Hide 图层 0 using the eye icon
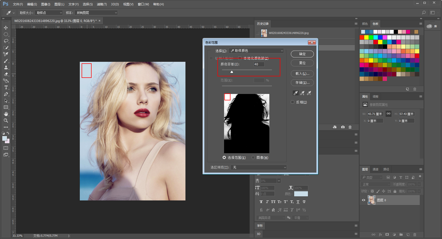Image resolution: width=442 pixels, height=239 pixels. (363, 200)
